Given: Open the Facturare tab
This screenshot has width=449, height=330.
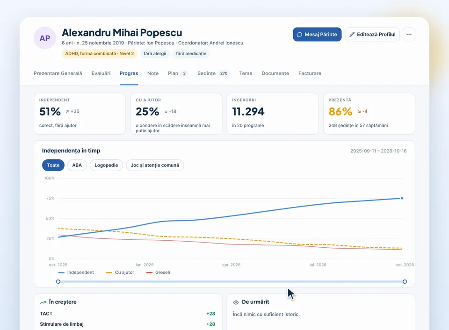Looking at the screenshot, I should pyautogui.click(x=310, y=73).
